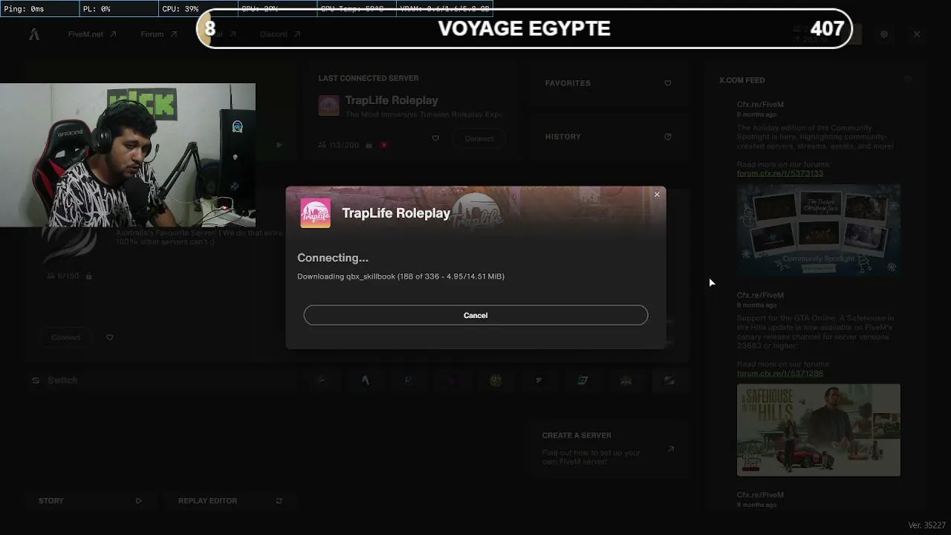Image resolution: width=951 pixels, height=535 pixels.
Task: Open the Forum link in the top bar
Action: coord(159,34)
